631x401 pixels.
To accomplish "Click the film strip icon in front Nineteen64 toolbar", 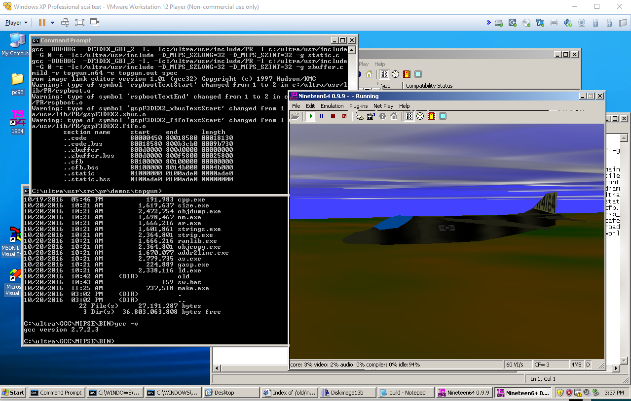I will 432,116.
